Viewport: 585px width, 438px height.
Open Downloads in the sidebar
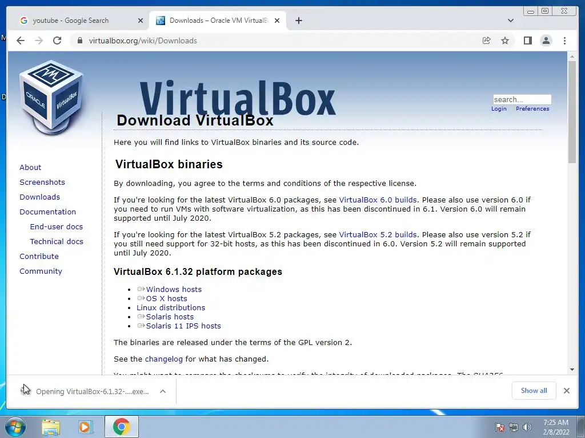39,197
